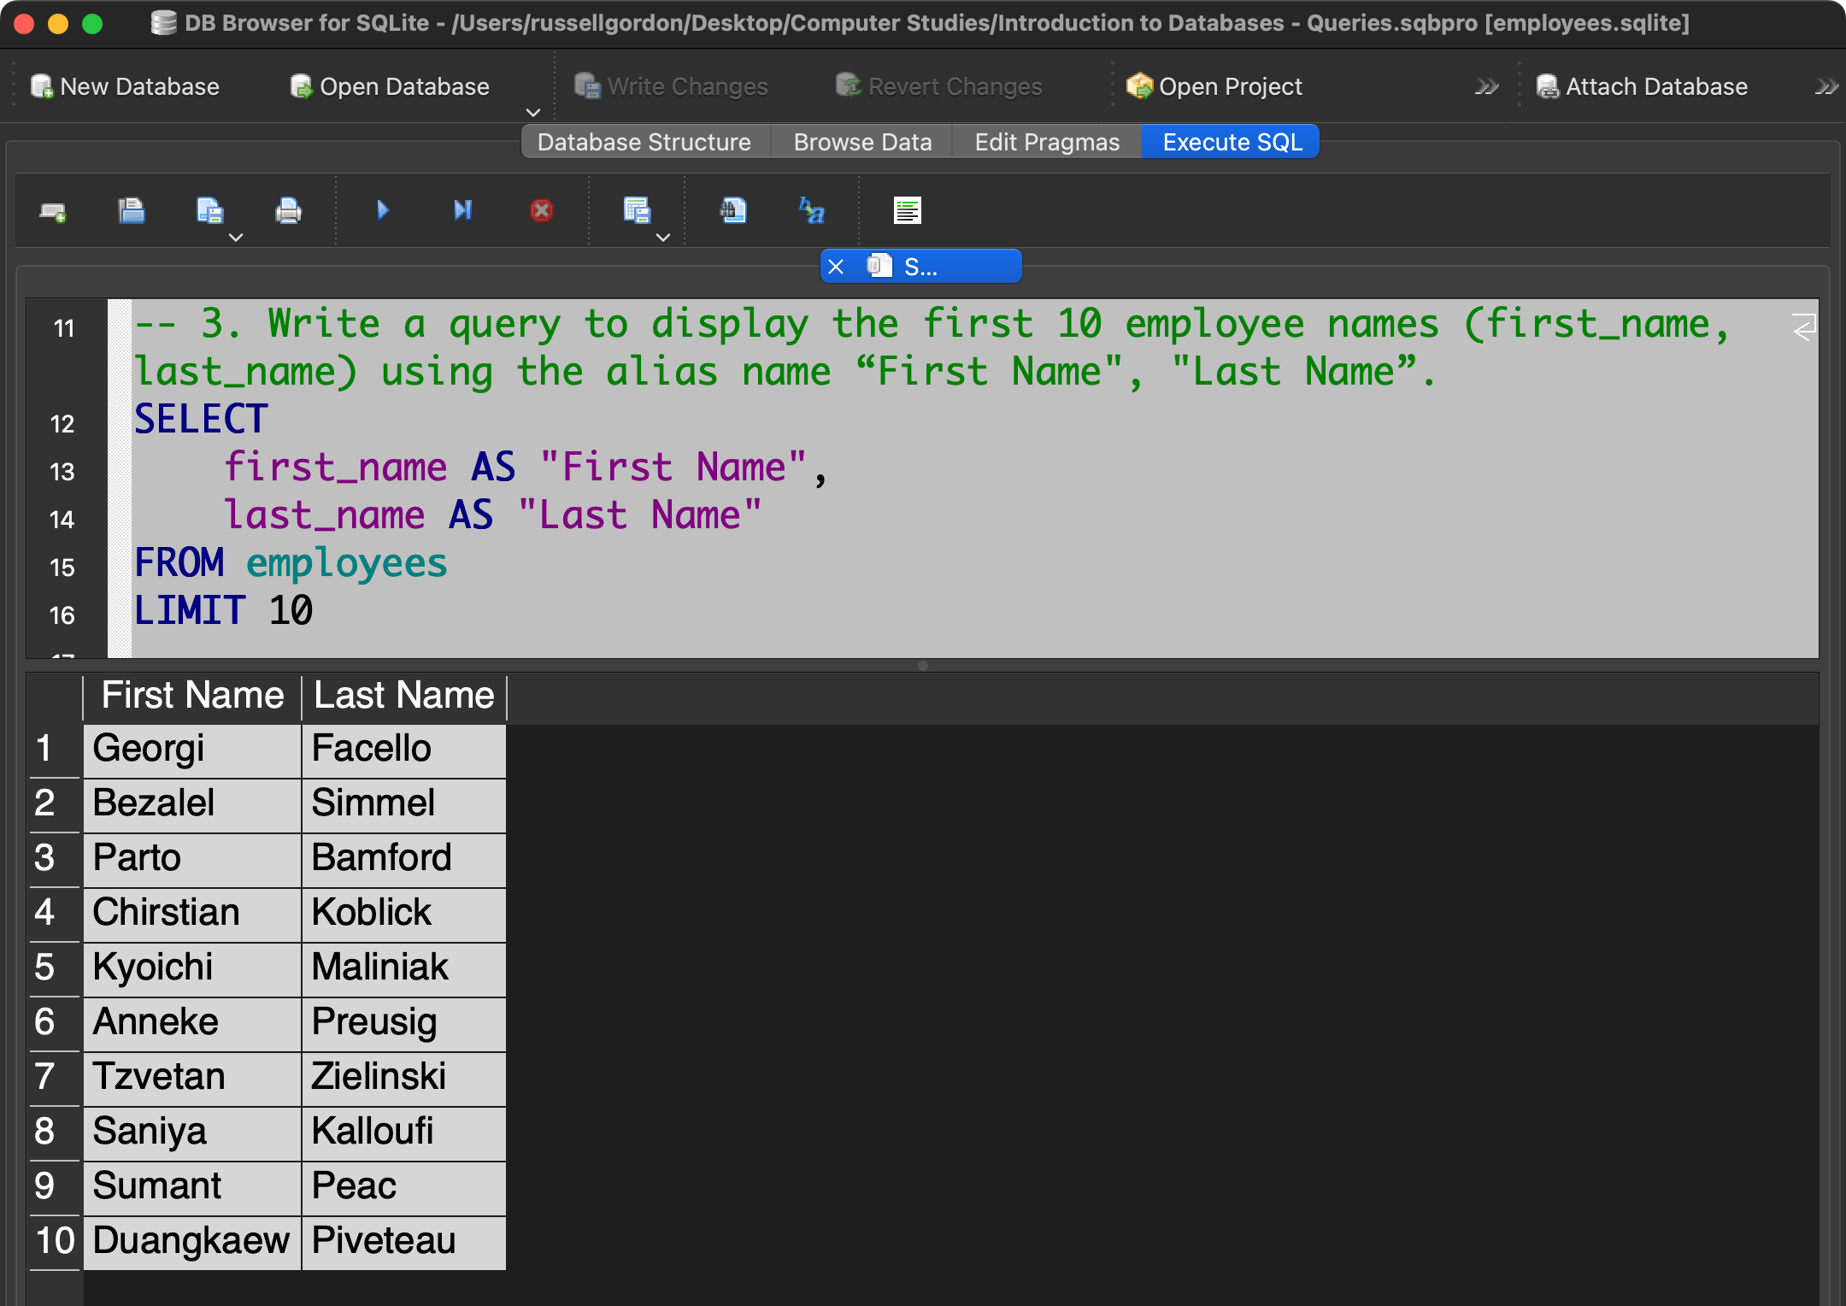Execute current line icon
This screenshot has height=1306, width=1846.
coord(462,210)
